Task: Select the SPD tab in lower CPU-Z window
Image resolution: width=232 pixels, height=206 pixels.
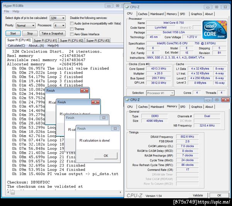Action: 183,107
